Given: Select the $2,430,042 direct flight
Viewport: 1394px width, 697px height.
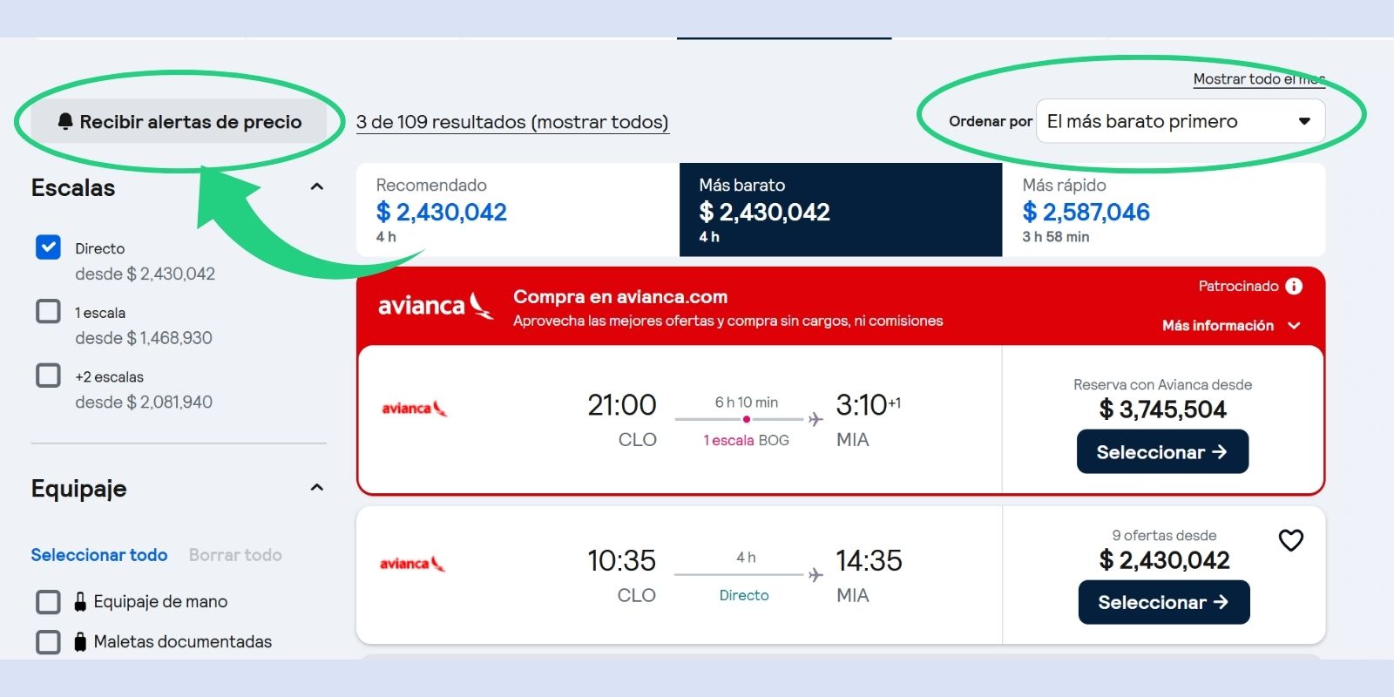Looking at the screenshot, I should pyautogui.click(x=1164, y=602).
